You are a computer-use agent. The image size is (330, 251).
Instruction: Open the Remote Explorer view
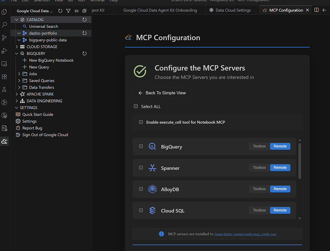point(4,64)
